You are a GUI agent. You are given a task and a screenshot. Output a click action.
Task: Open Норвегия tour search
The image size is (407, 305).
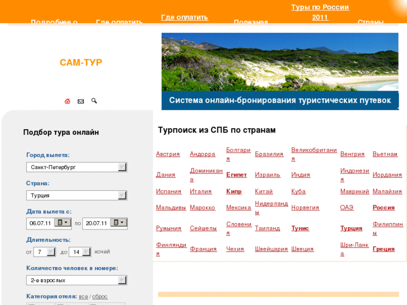pos(305,208)
